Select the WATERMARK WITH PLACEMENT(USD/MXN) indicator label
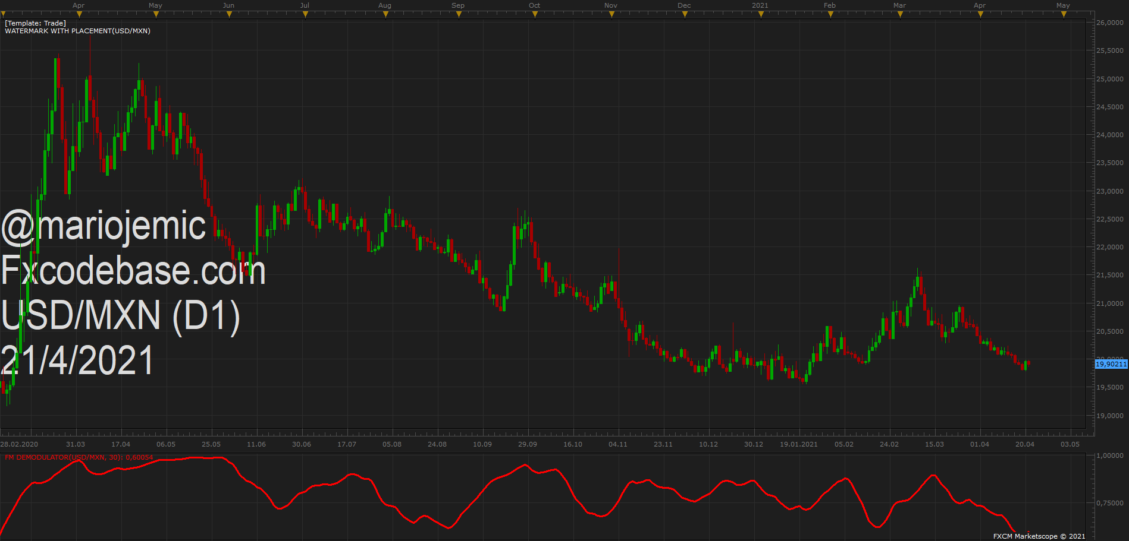 point(77,31)
